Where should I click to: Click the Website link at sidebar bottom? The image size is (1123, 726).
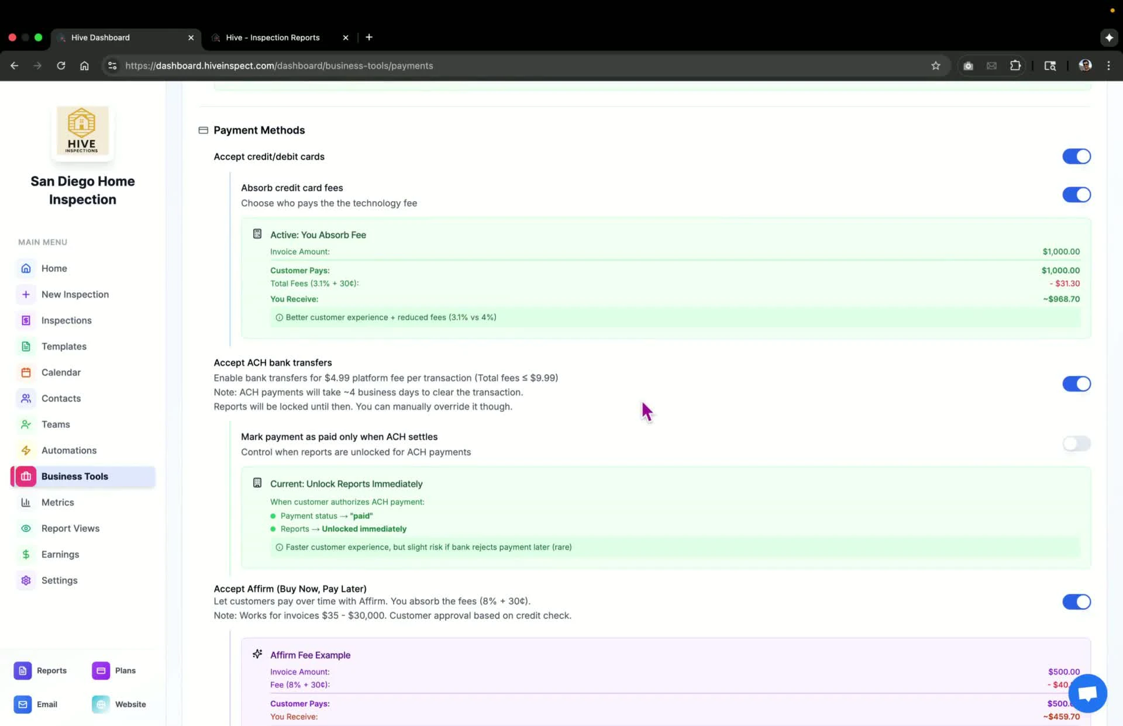click(130, 704)
